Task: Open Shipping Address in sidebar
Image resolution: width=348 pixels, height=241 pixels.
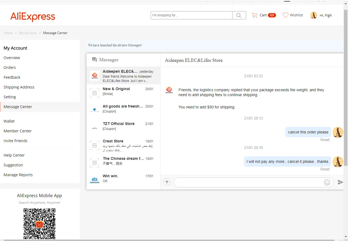Action: coord(19,87)
